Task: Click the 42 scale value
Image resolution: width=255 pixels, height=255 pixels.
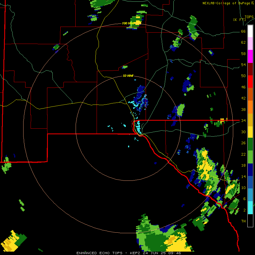Action: 243,98
